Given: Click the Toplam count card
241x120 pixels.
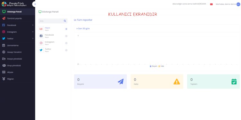Looking at the screenshot, I should (213, 81).
